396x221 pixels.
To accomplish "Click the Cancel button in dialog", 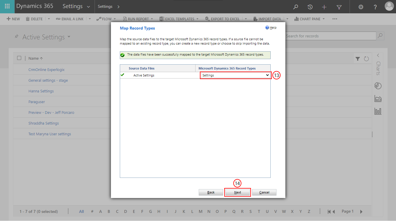I will coord(264,192).
